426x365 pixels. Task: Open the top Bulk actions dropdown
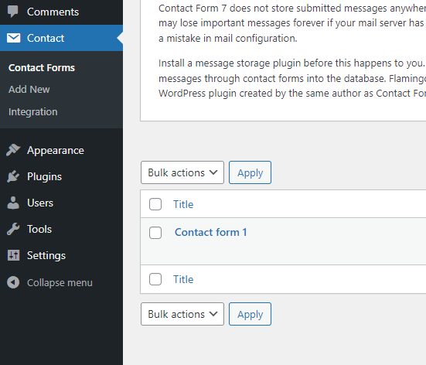coord(182,172)
